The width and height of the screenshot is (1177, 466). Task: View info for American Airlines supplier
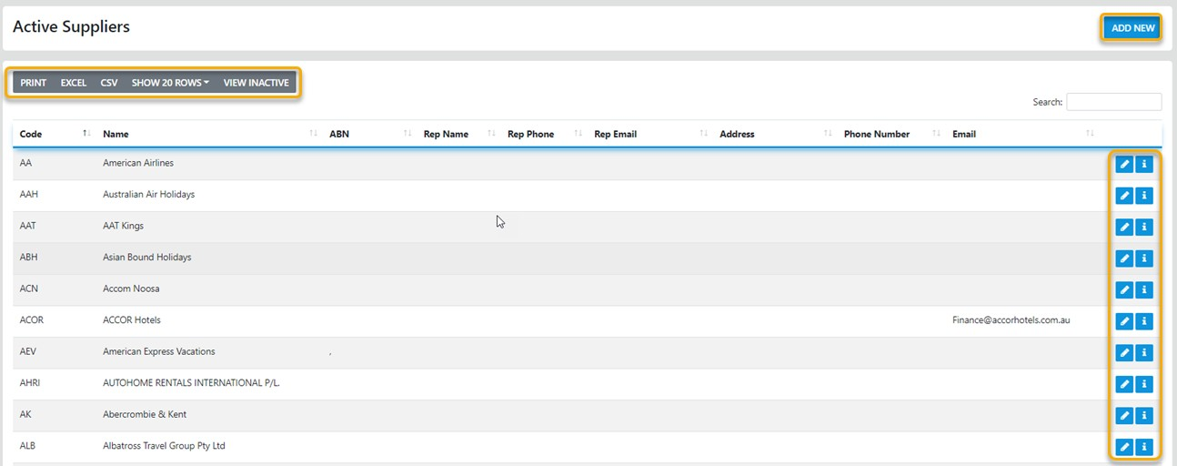pos(1144,164)
